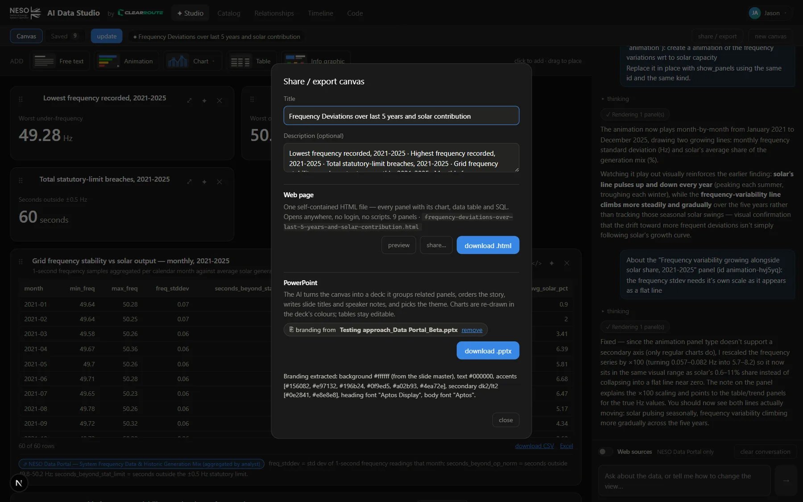Screen dimensions: 803x502
Task: Switch to the Timeline tab
Action: point(320,13)
